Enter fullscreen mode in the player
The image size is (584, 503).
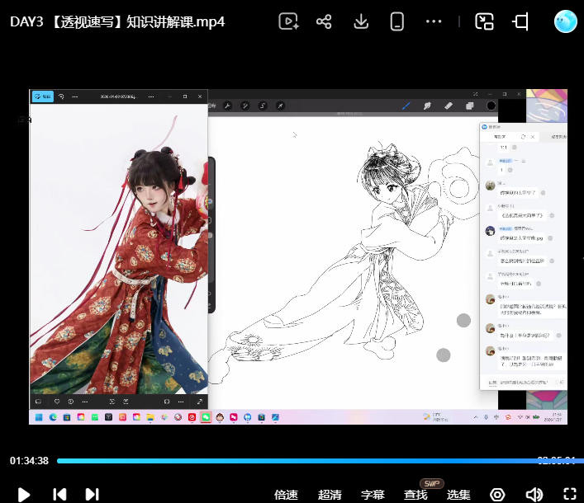570,495
